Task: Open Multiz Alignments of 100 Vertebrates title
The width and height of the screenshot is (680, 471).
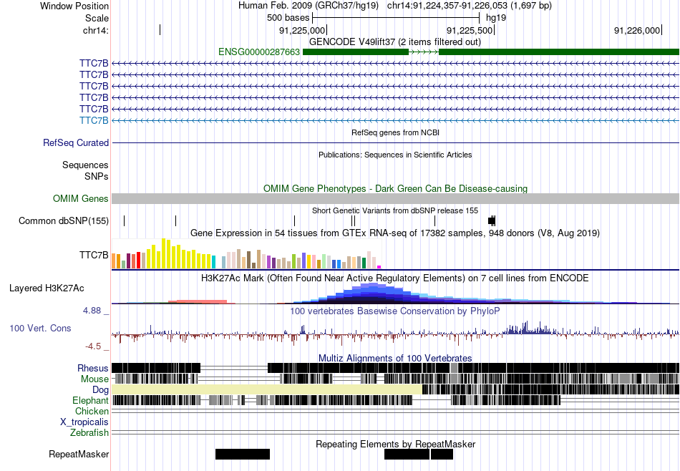Action: coord(395,358)
